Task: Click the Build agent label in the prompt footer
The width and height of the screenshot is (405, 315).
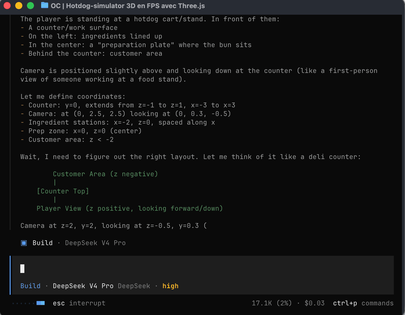Action: (x=30, y=286)
